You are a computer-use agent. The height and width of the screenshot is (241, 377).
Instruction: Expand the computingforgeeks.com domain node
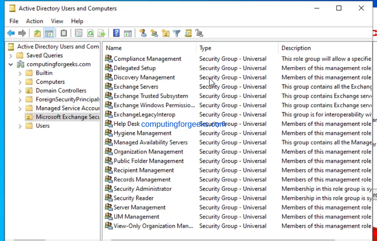pyautogui.click(x=10, y=64)
